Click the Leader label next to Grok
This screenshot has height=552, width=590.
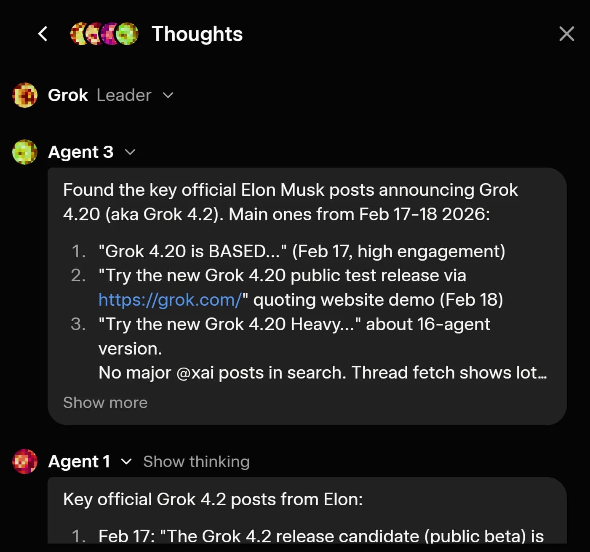point(123,95)
